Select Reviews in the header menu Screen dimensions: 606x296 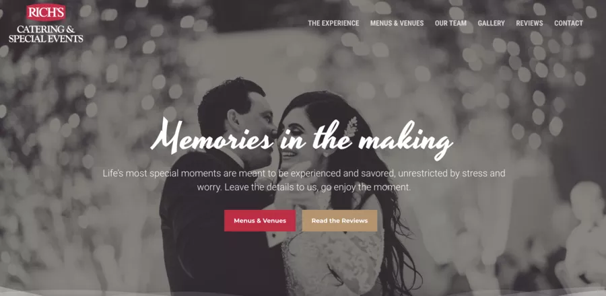[529, 23]
